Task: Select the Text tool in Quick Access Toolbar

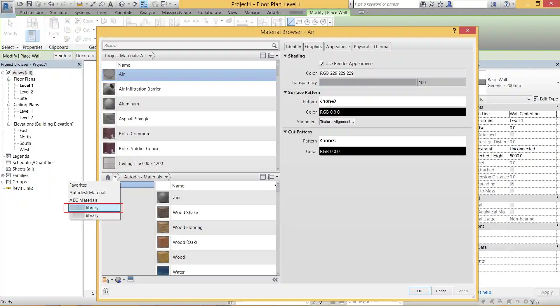Action: (x=111, y=4)
